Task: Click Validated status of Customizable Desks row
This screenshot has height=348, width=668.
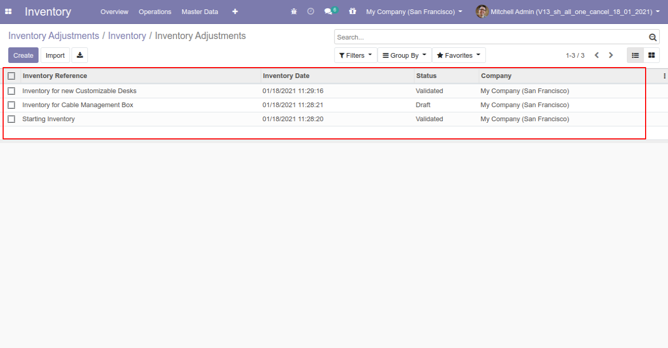Action: [x=429, y=91]
